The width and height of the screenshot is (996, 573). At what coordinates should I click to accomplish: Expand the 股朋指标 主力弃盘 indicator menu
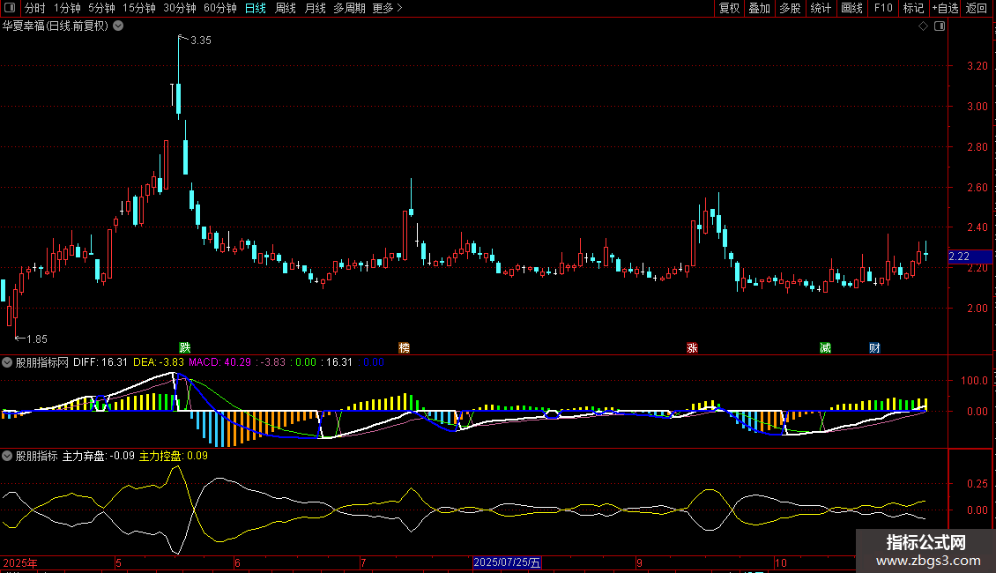(x=7, y=457)
